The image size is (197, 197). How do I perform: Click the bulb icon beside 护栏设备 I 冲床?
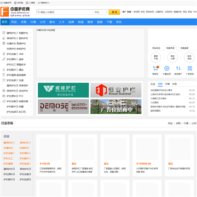(4, 54)
